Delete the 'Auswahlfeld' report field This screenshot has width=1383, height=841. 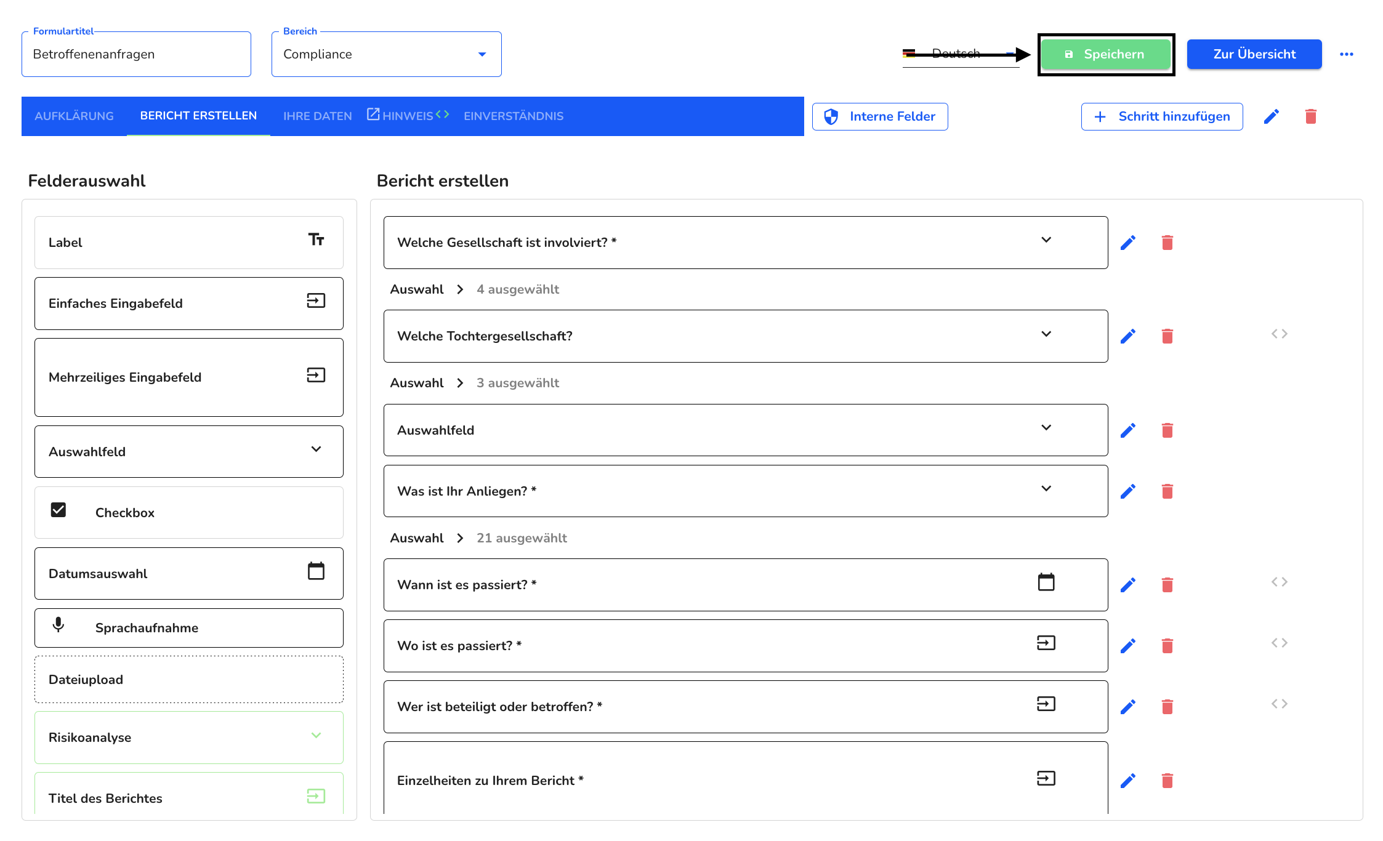tap(1167, 430)
